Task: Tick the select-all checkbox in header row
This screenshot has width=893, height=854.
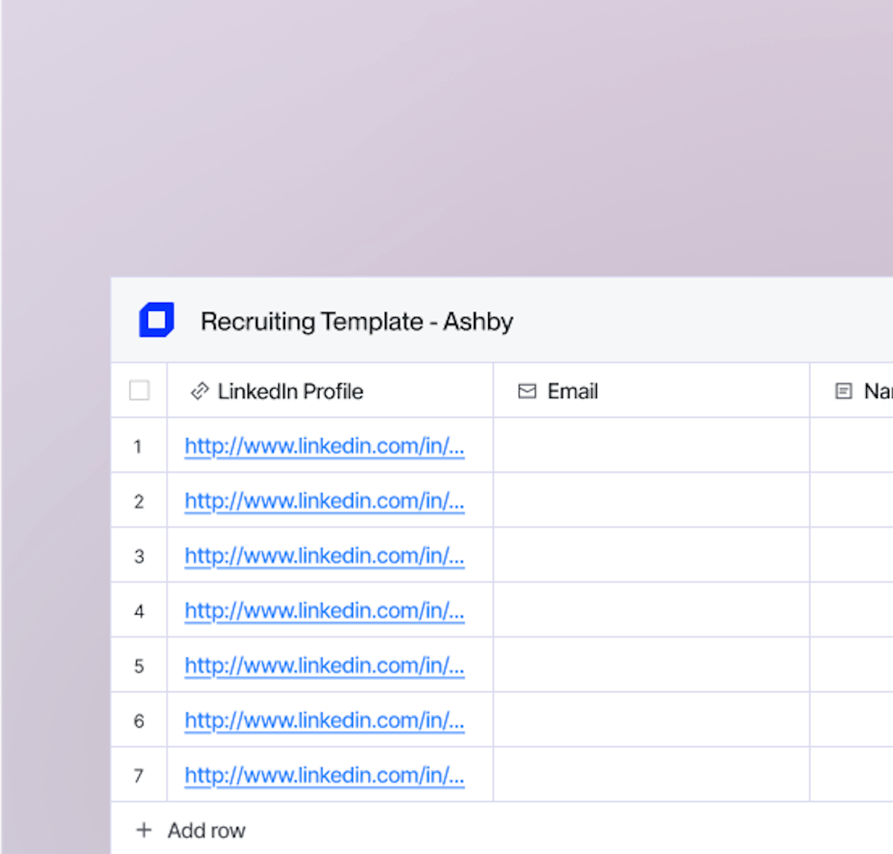Action: 139,391
